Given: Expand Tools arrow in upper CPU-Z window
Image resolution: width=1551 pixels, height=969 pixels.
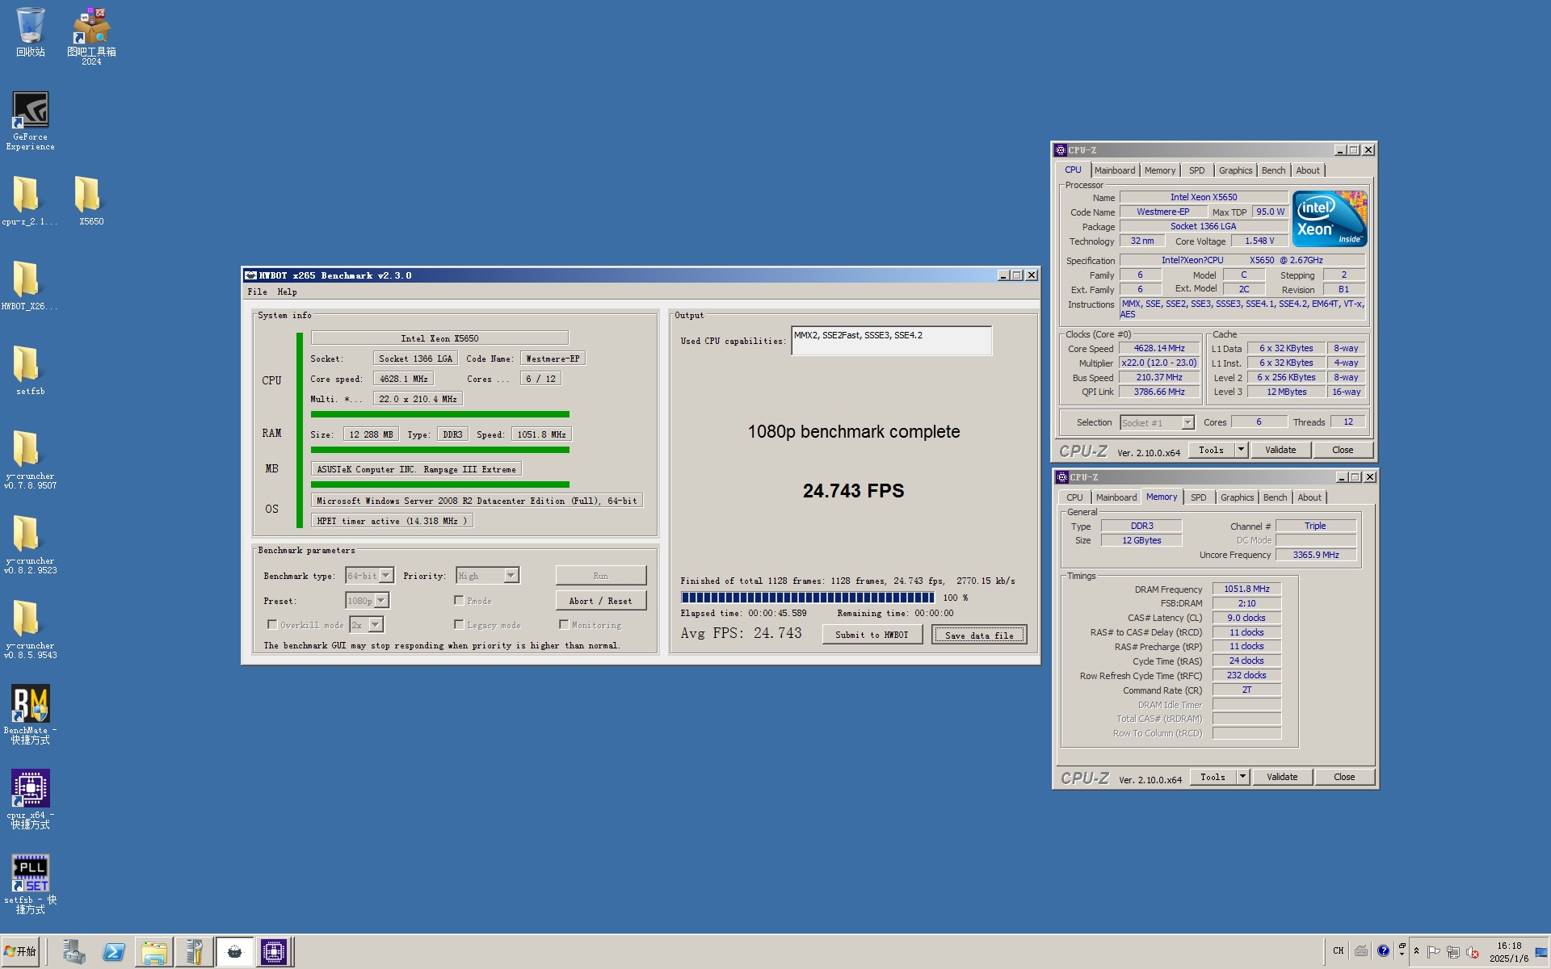Looking at the screenshot, I should (1241, 450).
